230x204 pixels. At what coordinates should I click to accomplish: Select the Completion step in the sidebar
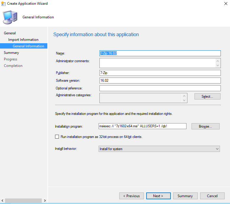(x=13, y=66)
